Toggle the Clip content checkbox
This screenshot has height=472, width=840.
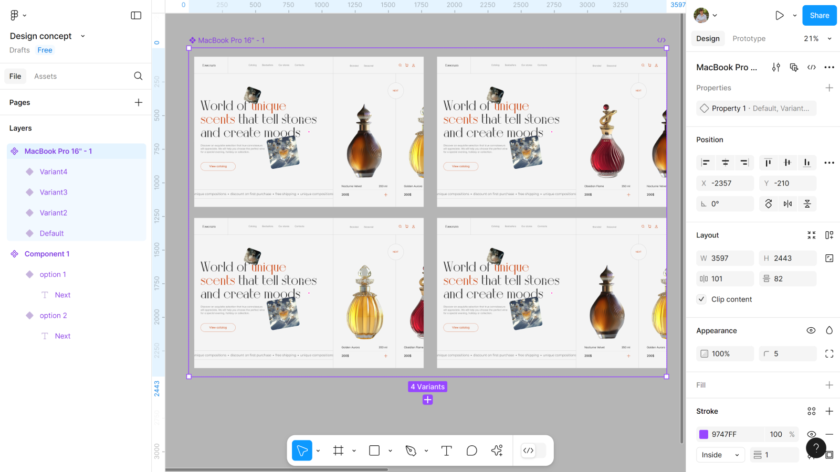point(701,299)
